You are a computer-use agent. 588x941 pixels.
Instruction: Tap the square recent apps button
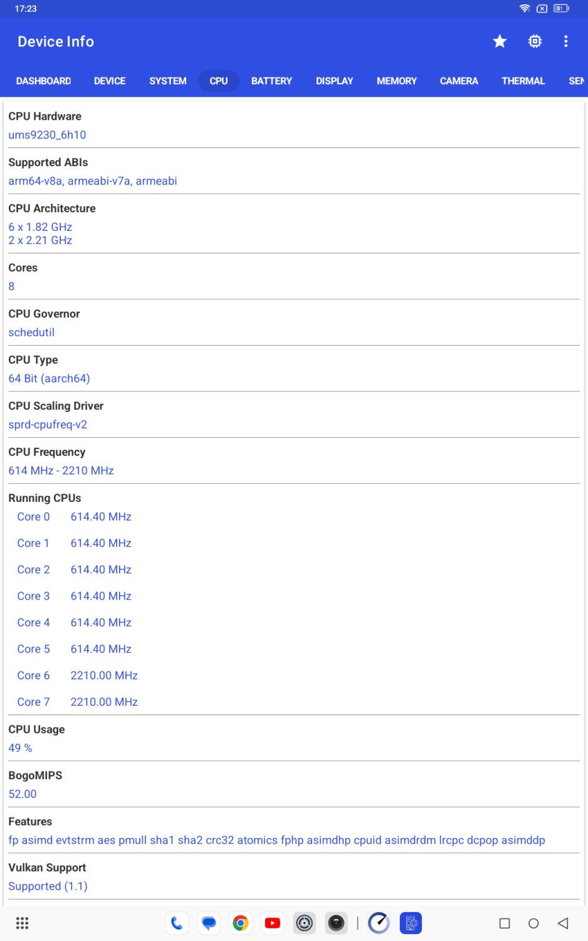click(x=505, y=923)
